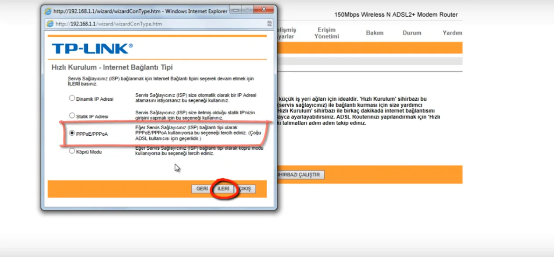
Task: Go back with the GERİ button
Action: pos(202,189)
